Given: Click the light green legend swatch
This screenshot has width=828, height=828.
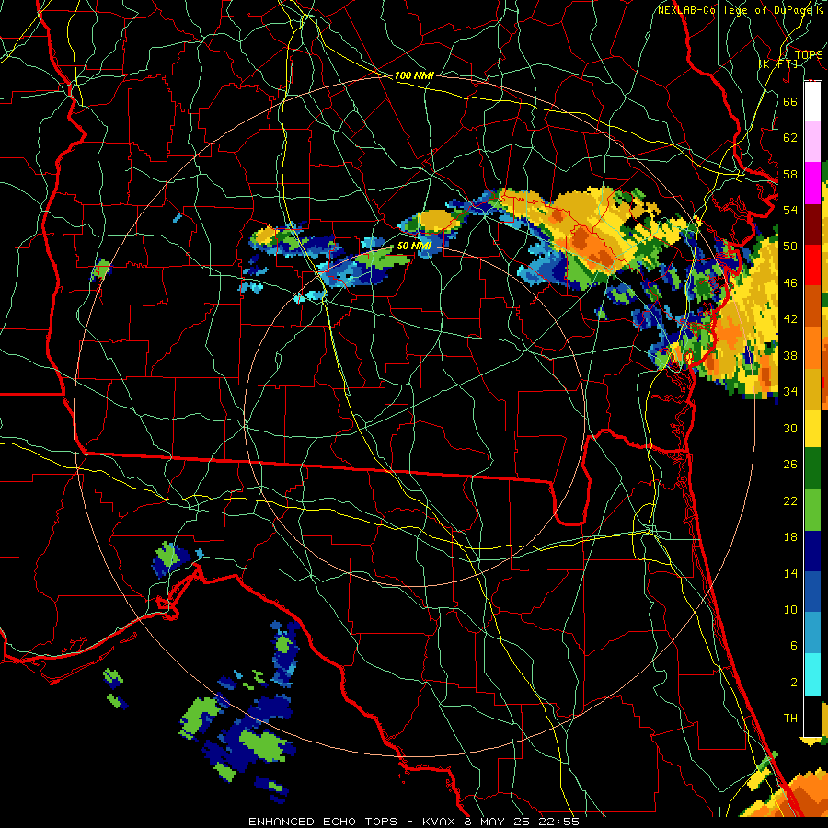Looking at the screenshot, I should coord(812,510).
